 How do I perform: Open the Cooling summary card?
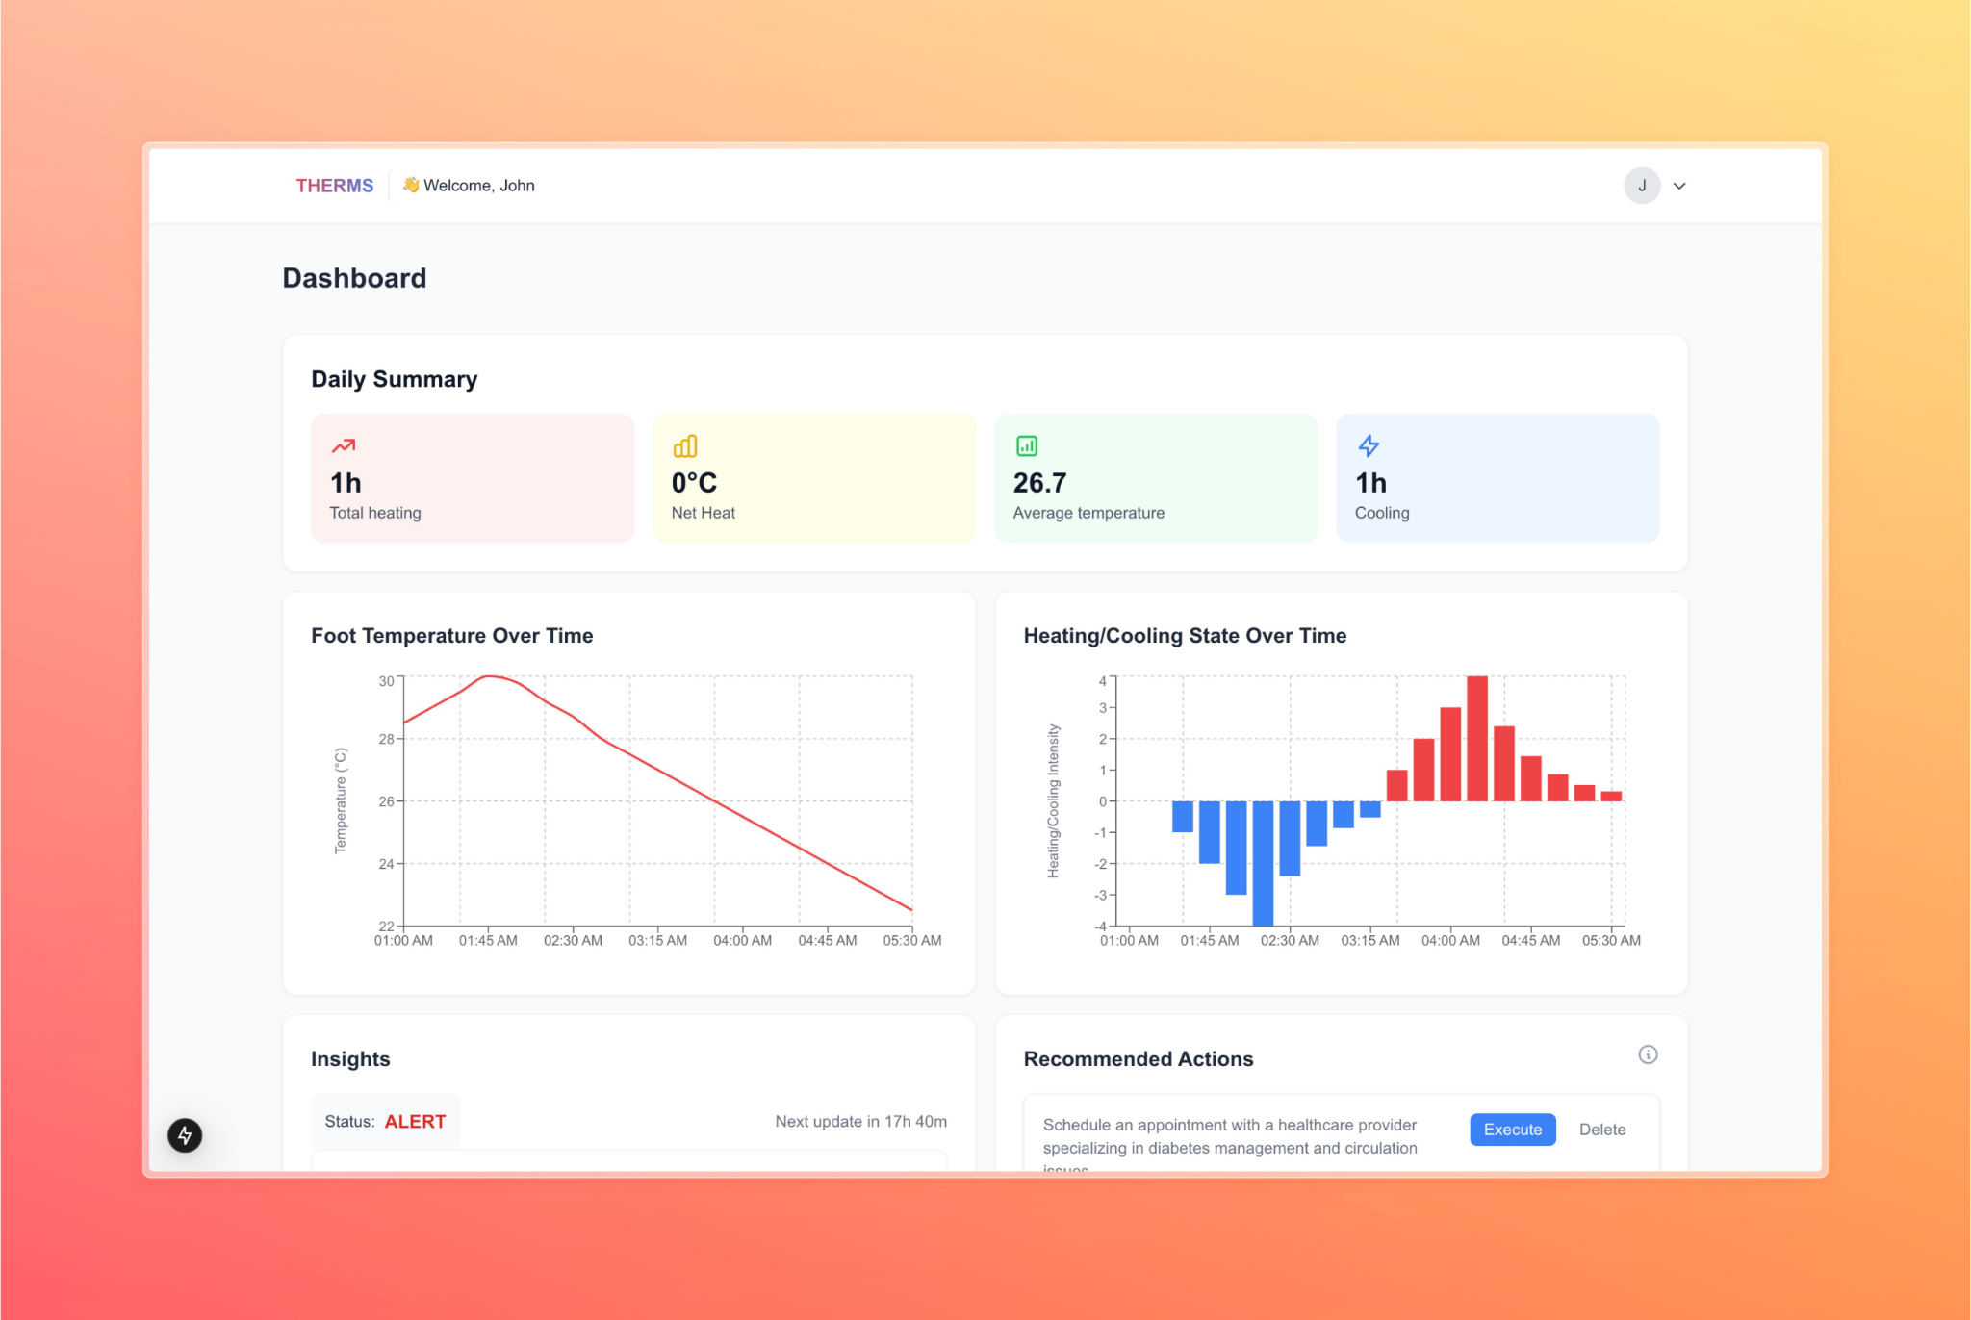(x=1497, y=478)
